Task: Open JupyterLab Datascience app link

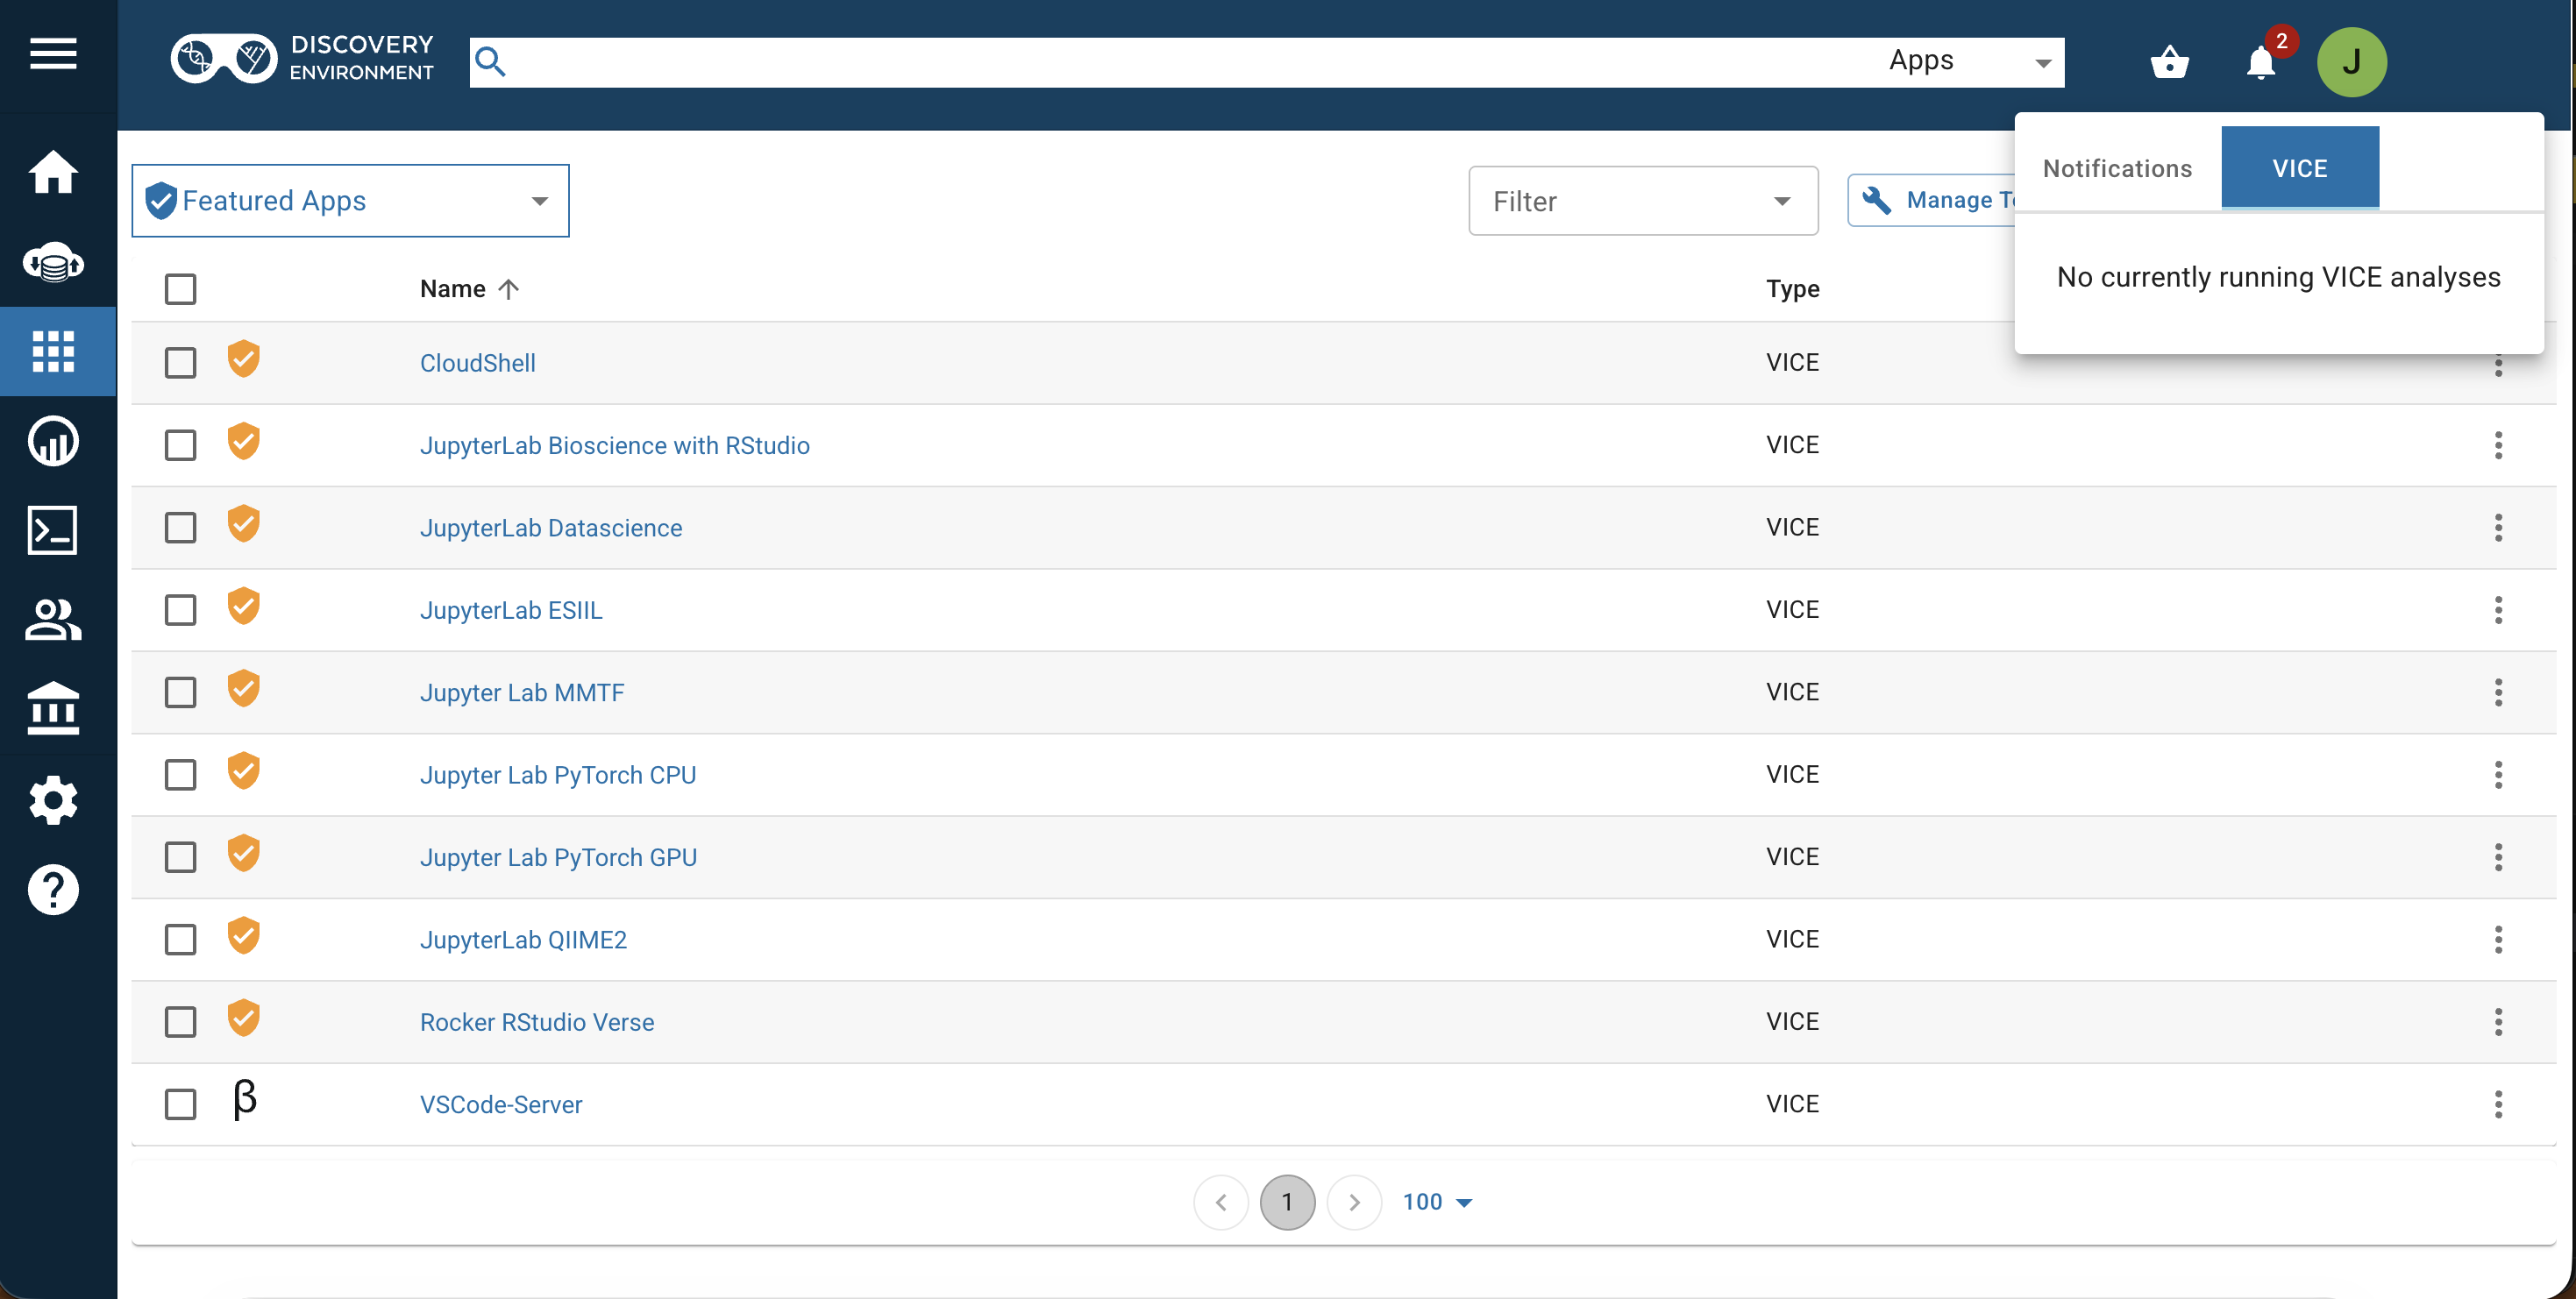Action: click(x=550, y=528)
